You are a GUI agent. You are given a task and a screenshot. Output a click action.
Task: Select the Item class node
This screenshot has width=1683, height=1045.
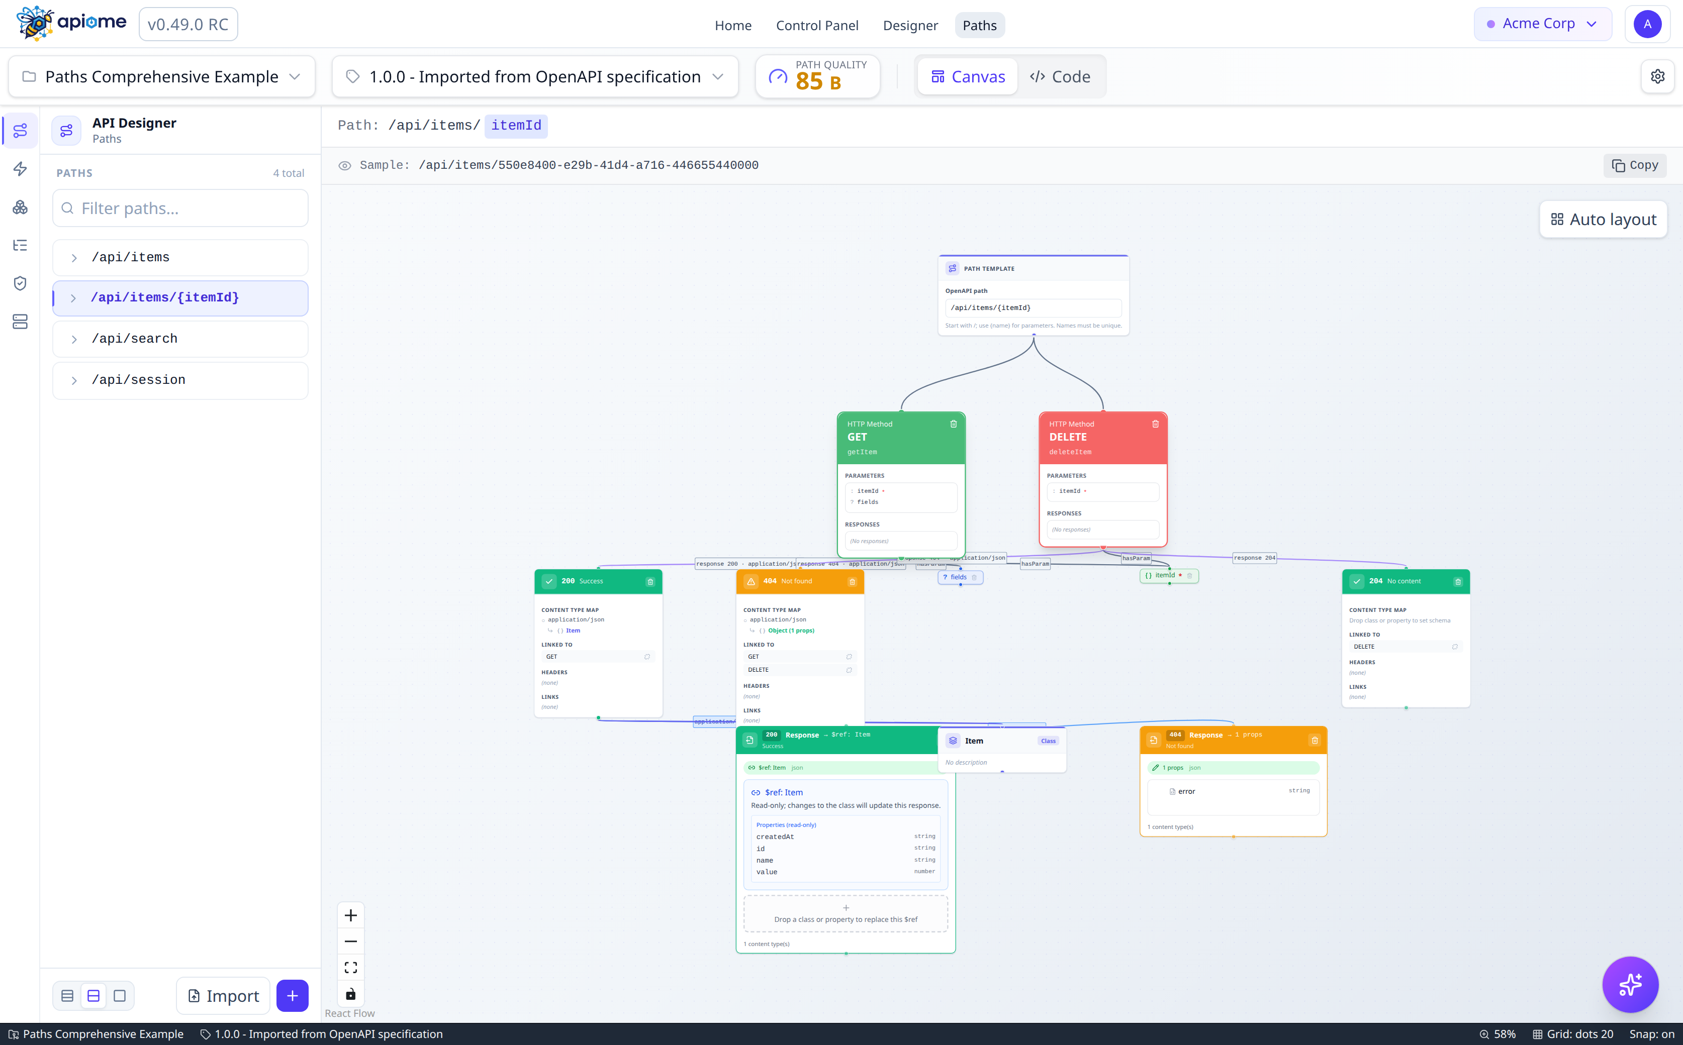click(1002, 749)
